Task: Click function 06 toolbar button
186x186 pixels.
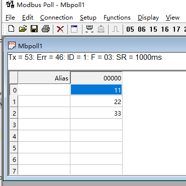Action: pos(142,29)
